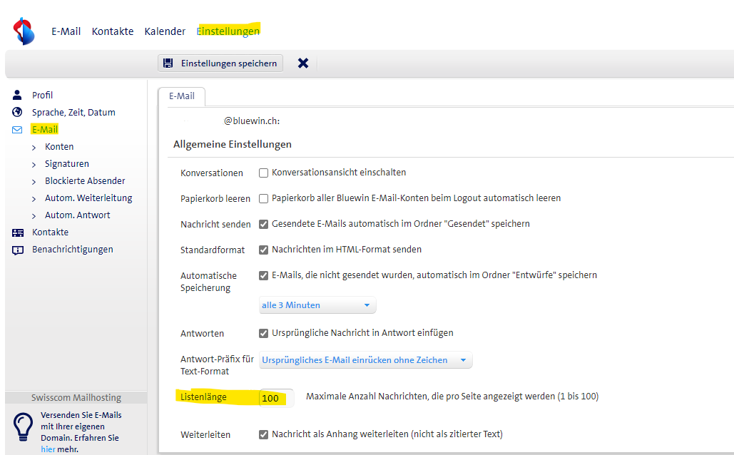This screenshot has width=734, height=455.
Task: Toggle Papierkorb automatisch leeren checkbox
Action: click(x=263, y=198)
